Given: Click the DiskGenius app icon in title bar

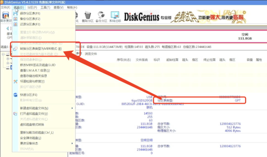Looking at the screenshot, I should tap(2, 2).
